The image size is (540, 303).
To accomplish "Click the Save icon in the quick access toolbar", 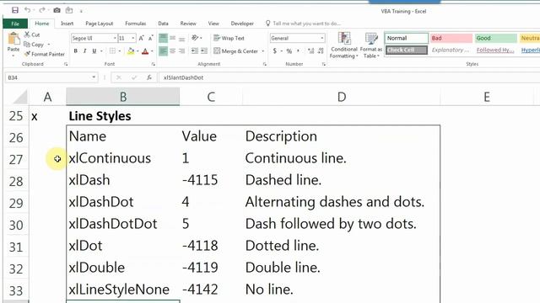I will (x=15, y=10).
